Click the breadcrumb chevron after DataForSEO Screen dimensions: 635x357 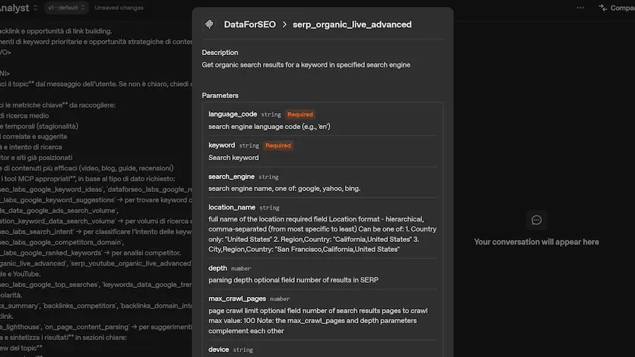point(284,24)
